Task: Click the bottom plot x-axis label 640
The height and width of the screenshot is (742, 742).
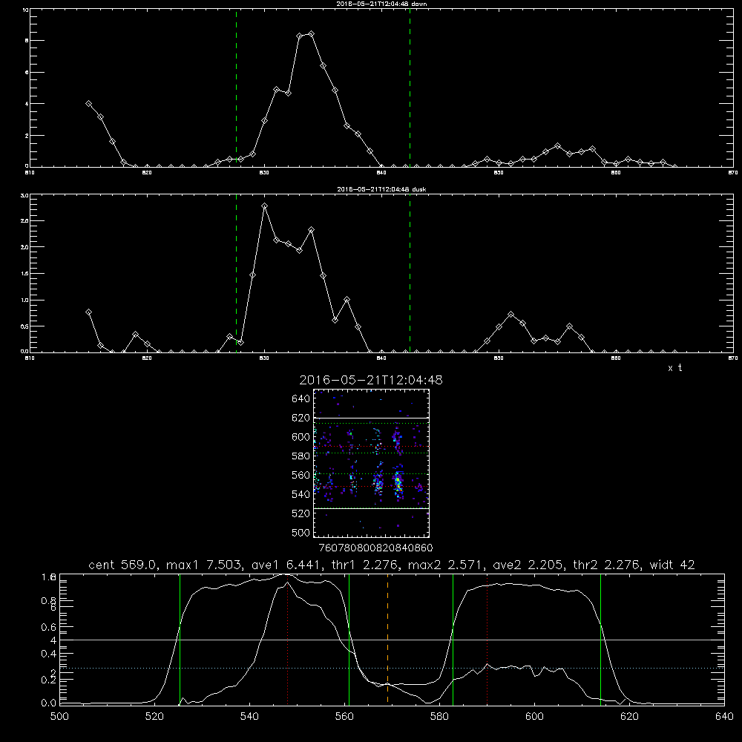Action: click(724, 717)
